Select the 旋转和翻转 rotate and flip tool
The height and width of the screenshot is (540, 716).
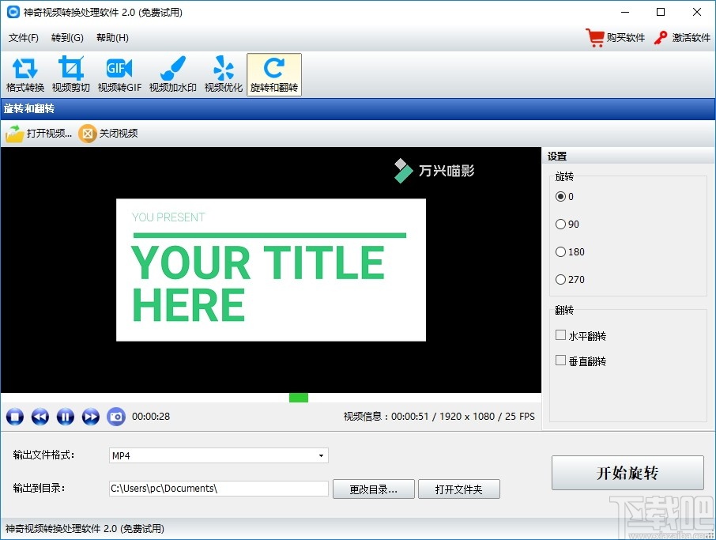(274, 75)
